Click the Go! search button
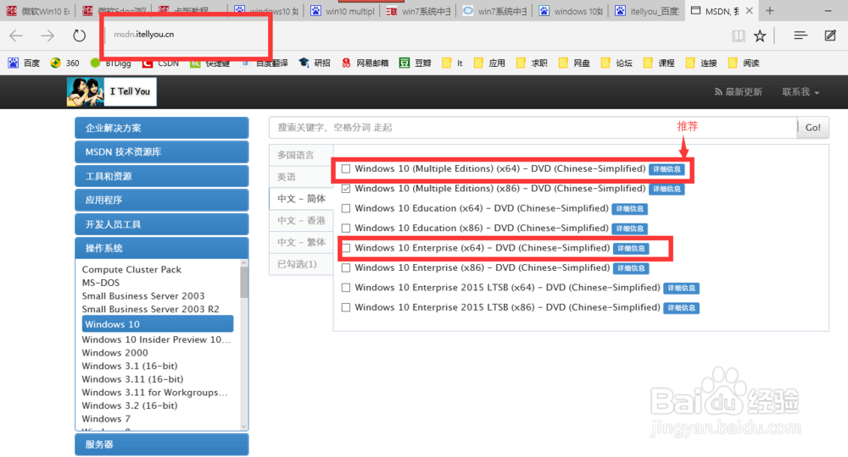This screenshot has width=848, height=457. click(813, 127)
